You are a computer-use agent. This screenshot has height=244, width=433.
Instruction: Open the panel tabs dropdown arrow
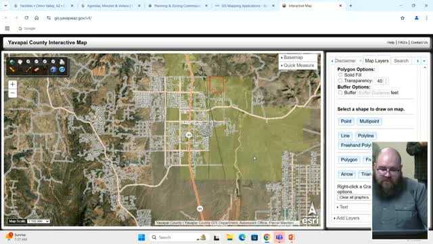pos(424,61)
